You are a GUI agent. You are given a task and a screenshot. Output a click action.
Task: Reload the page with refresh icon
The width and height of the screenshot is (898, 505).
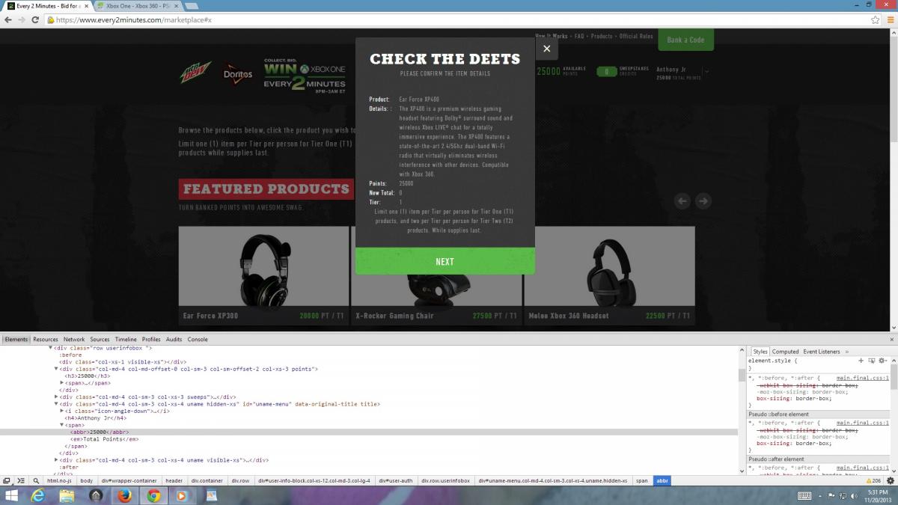pyautogui.click(x=35, y=19)
